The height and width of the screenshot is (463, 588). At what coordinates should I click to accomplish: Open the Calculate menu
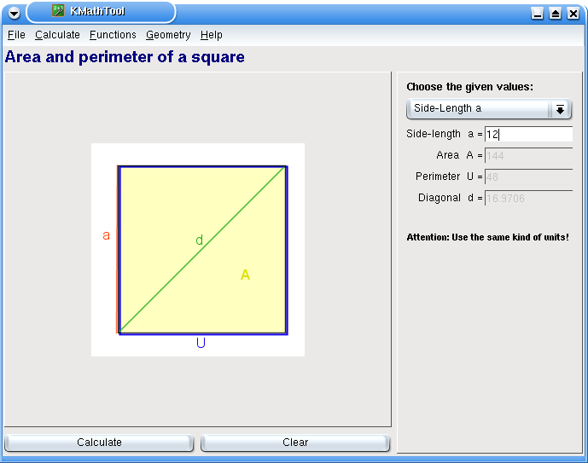point(57,35)
